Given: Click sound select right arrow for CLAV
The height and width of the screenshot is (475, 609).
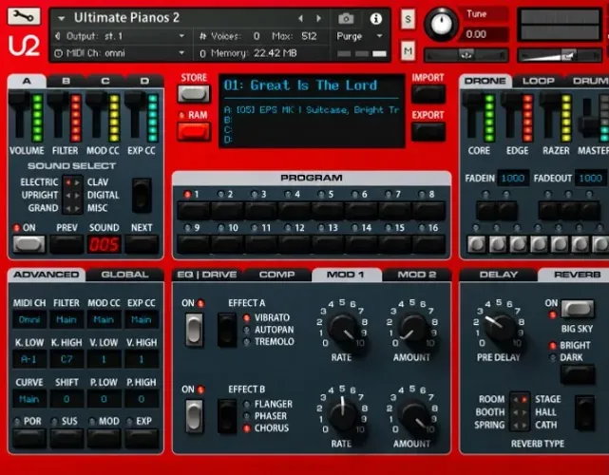Looking at the screenshot, I should tap(77, 182).
